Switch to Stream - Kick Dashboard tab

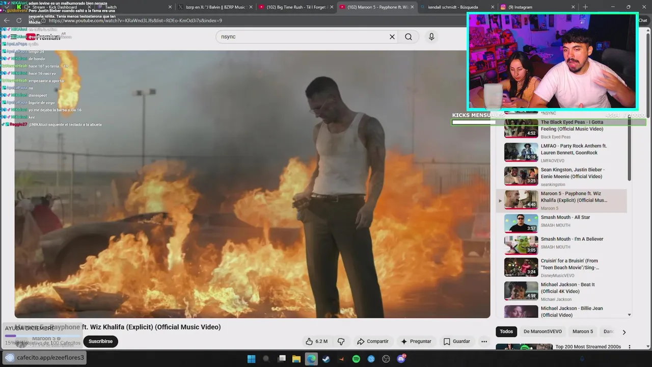coord(53,7)
